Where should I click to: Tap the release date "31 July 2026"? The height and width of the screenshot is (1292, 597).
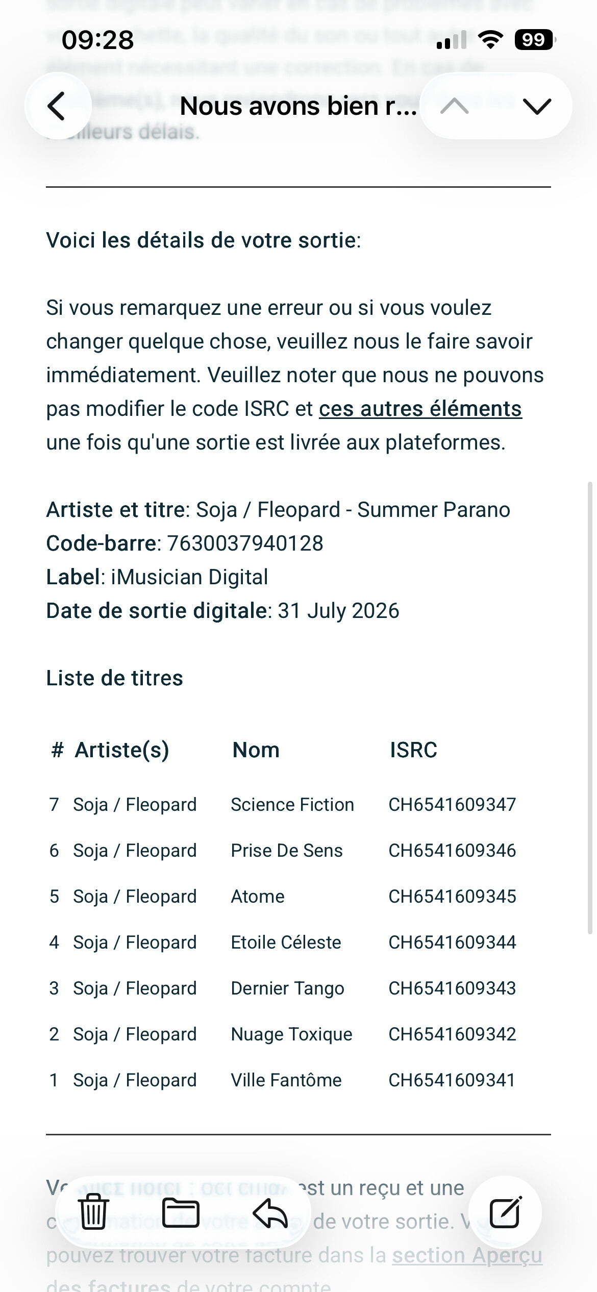click(338, 611)
